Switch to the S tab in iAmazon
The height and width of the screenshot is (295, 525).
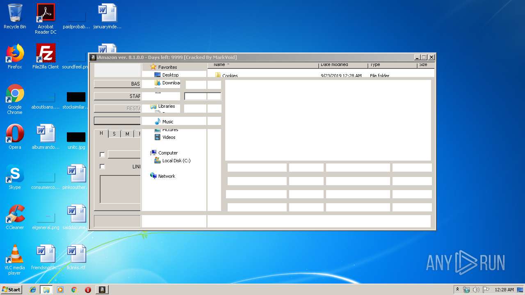114,134
